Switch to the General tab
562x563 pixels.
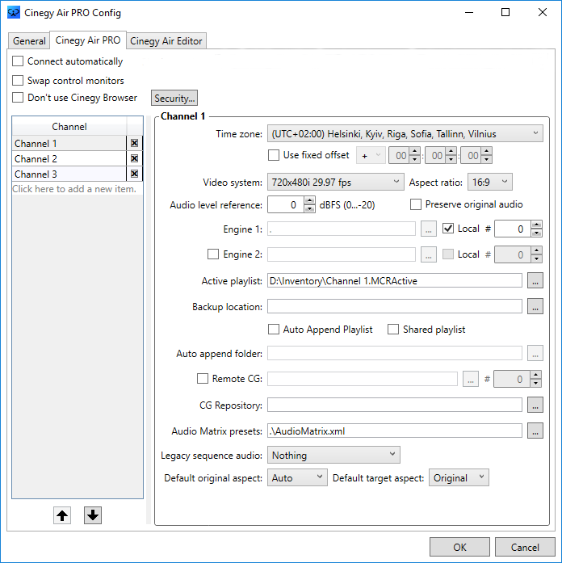click(x=29, y=41)
